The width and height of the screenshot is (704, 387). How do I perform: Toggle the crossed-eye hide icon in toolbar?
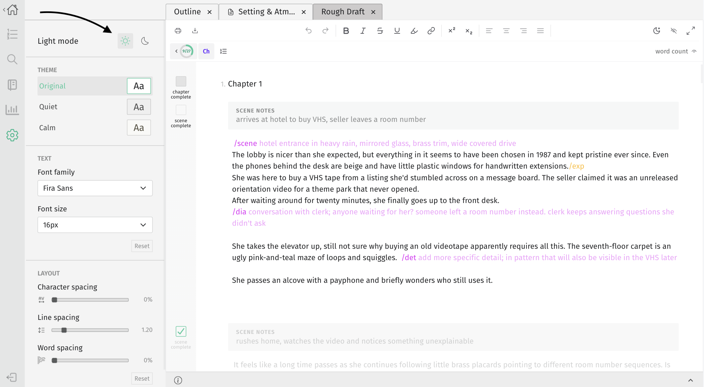tap(674, 31)
